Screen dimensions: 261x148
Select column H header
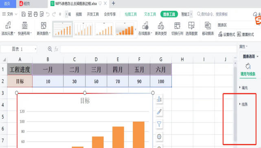click(182, 59)
